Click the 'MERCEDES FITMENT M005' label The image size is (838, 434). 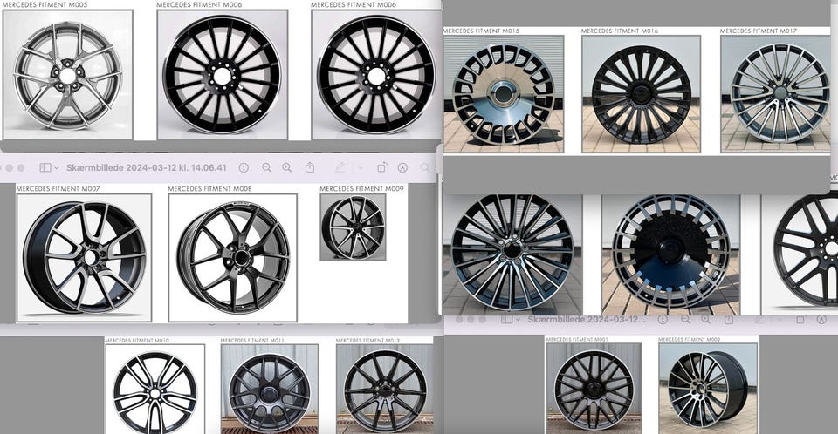(x=45, y=4)
